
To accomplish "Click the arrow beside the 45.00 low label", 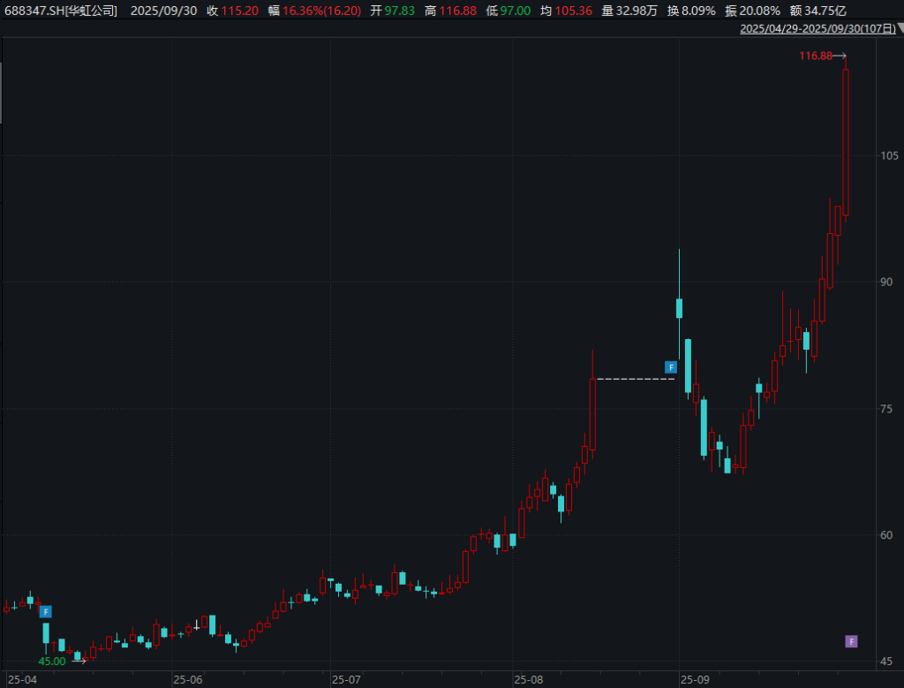I will coord(78,661).
